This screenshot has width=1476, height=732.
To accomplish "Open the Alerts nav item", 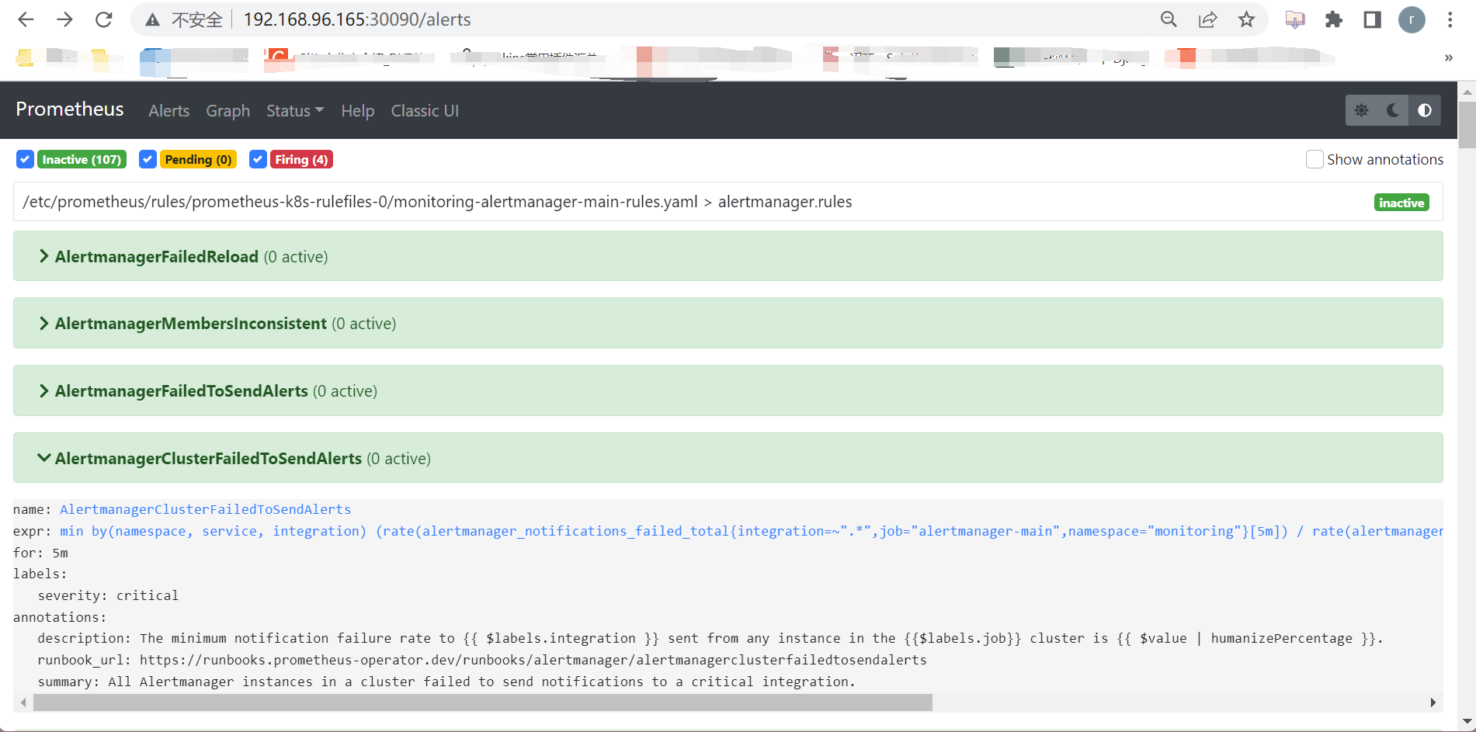I will click(x=169, y=111).
